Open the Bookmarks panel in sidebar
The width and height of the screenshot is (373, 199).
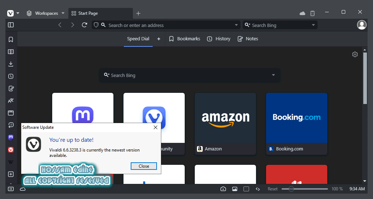point(11,40)
